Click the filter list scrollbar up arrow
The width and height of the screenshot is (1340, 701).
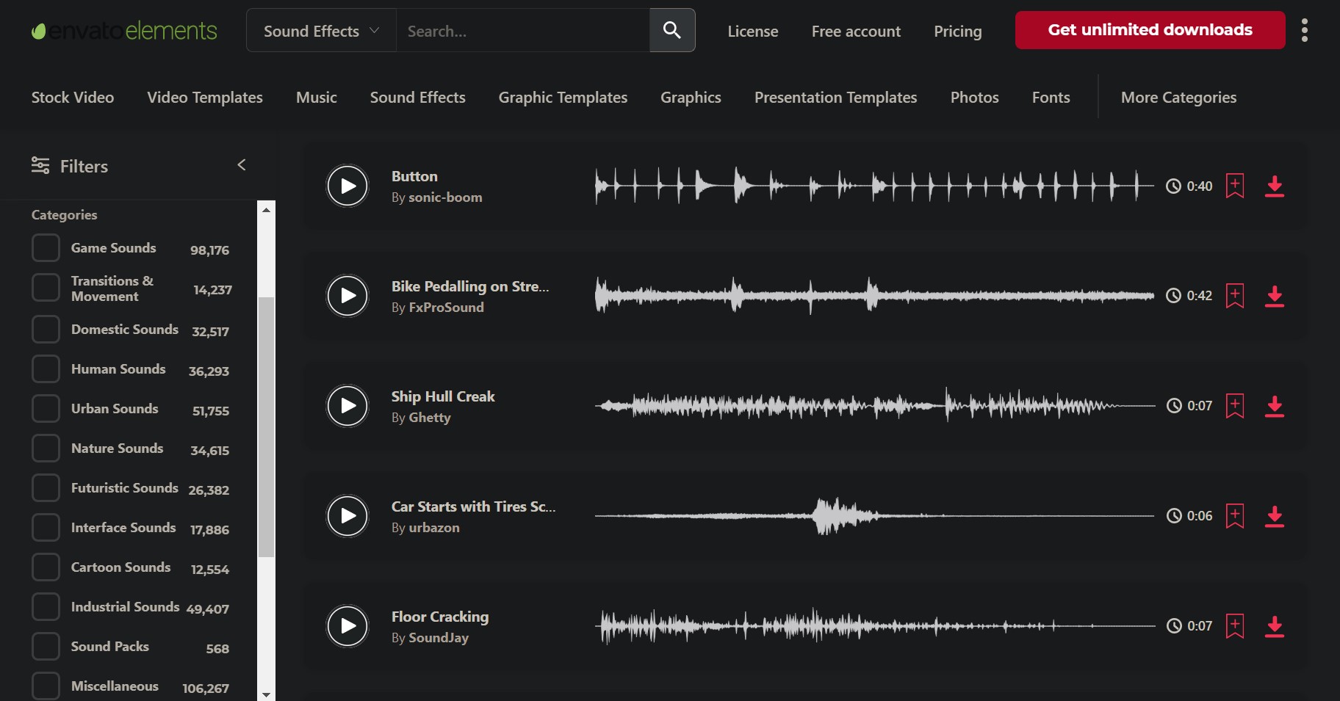pos(266,210)
